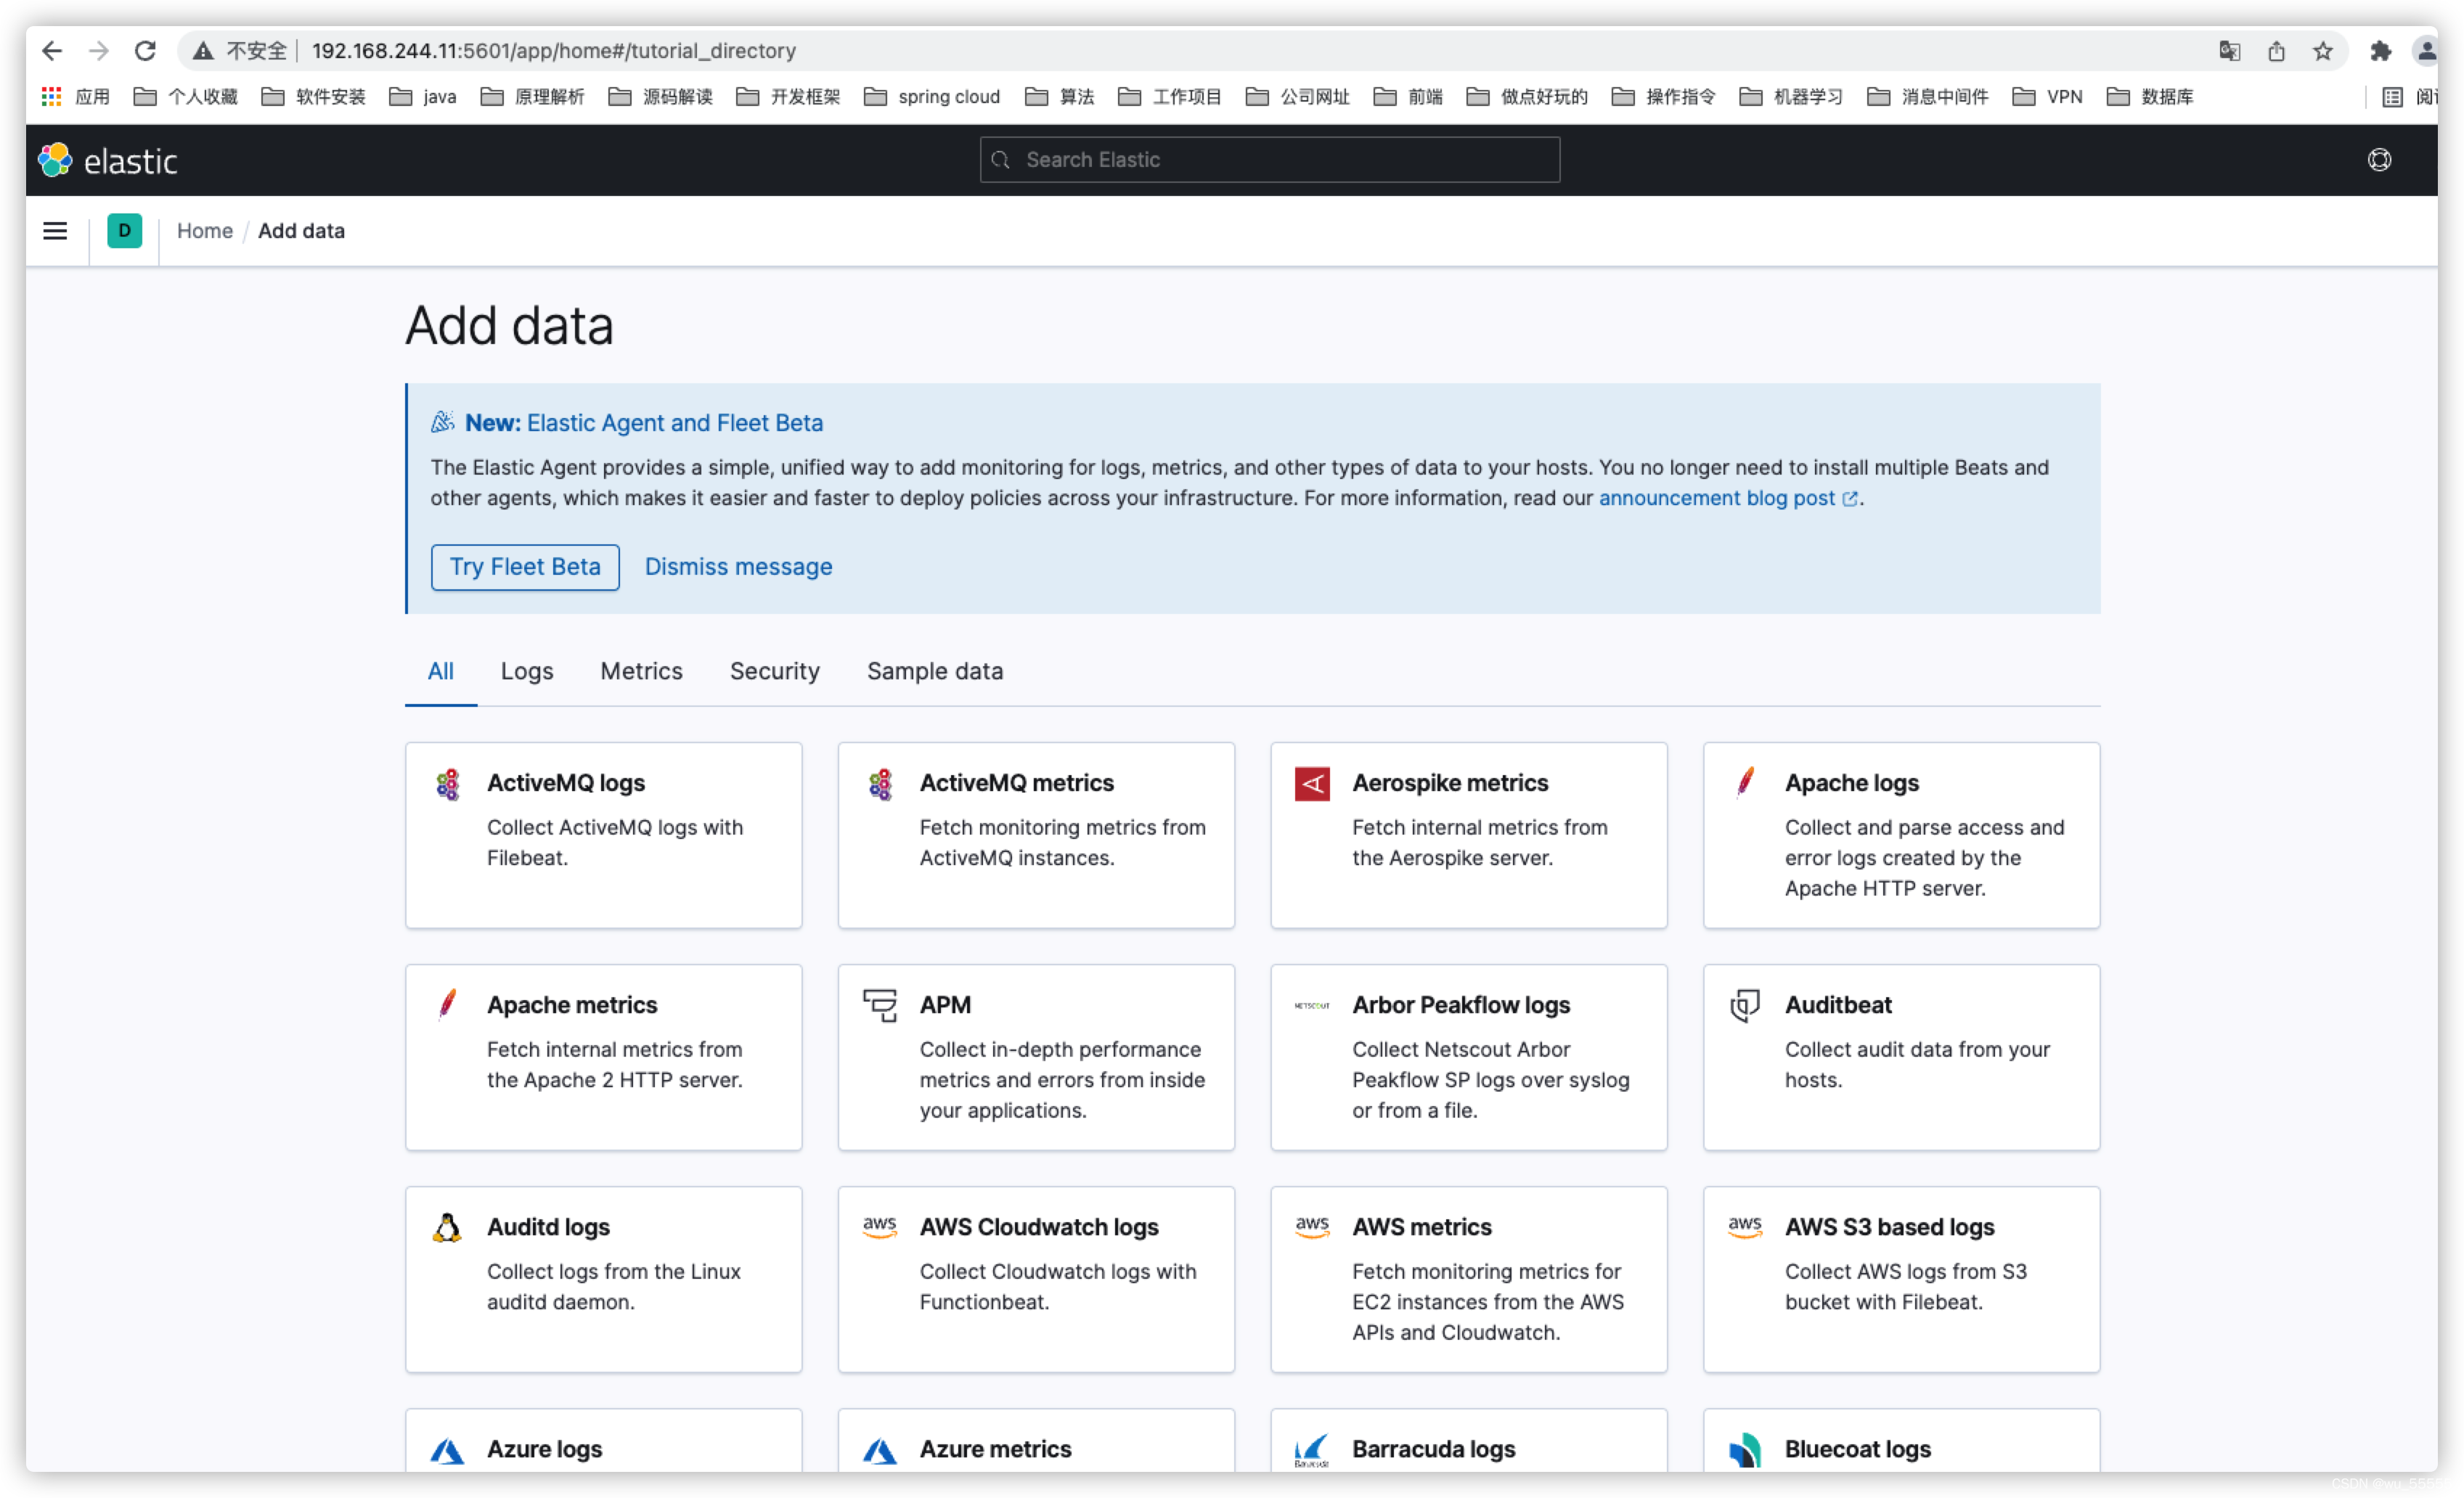This screenshot has width=2464, height=1498.
Task: Click the APM card icon
Action: (x=879, y=1005)
